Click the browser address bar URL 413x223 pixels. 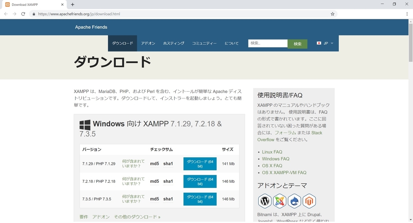click(x=79, y=14)
